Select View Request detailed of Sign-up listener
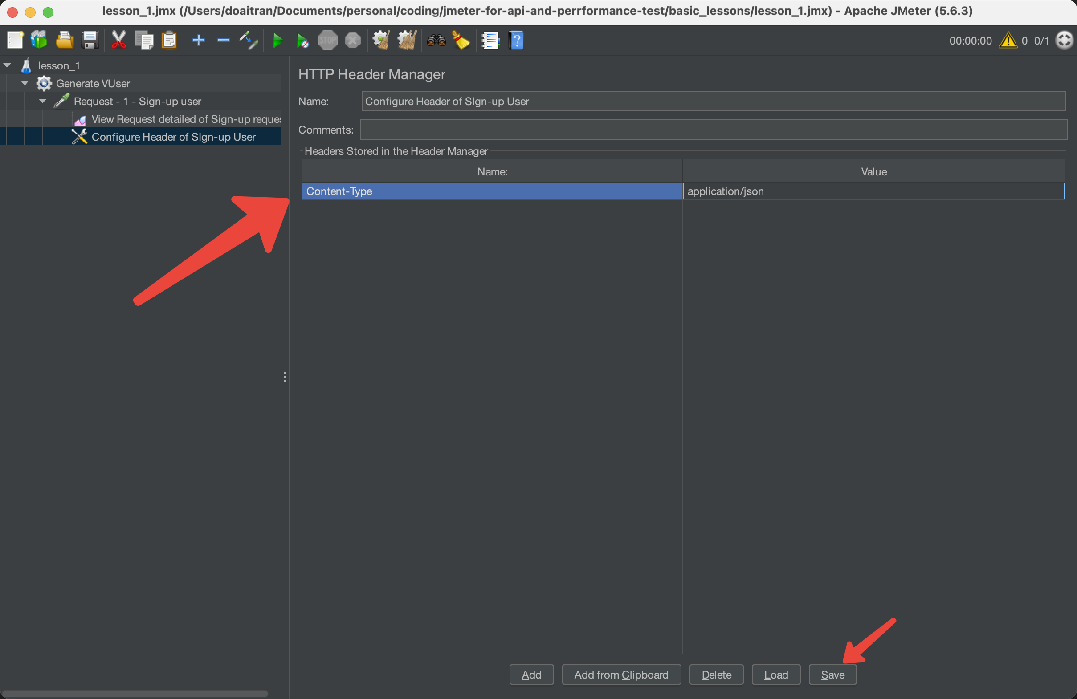 [x=186, y=119]
